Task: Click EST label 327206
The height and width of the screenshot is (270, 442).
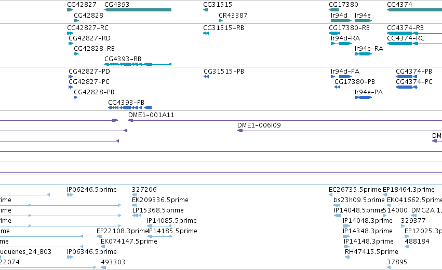Action: point(144,190)
